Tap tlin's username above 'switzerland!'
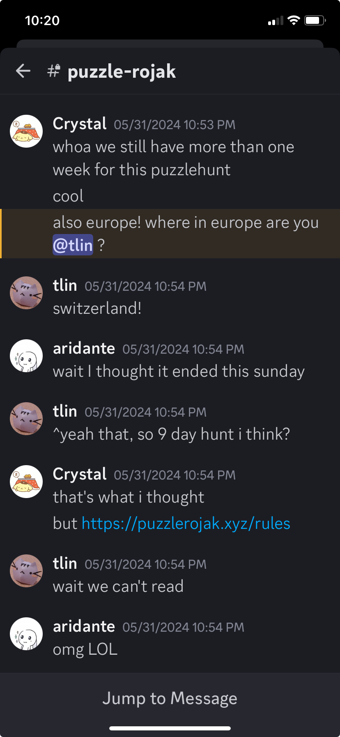Image resolution: width=340 pixels, height=737 pixels. (65, 285)
